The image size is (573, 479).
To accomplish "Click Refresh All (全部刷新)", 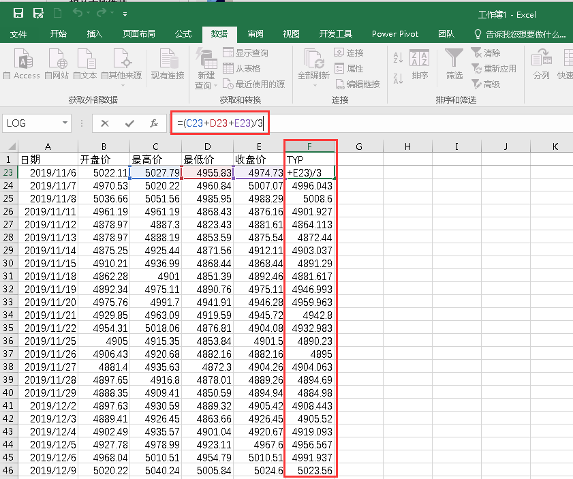I will pyautogui.click(x=313, y=63).
